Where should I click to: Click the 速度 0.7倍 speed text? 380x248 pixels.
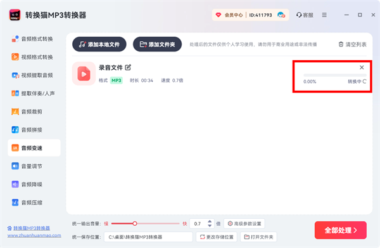172,81
